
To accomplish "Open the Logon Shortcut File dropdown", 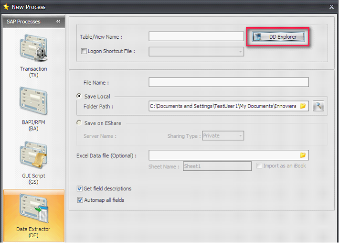I will pos(240,51).
